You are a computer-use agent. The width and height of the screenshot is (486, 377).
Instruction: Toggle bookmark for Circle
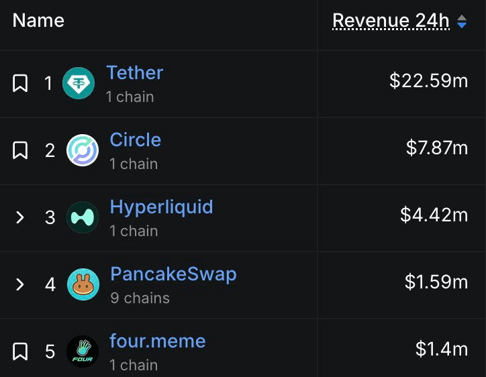tap(20, 150)
